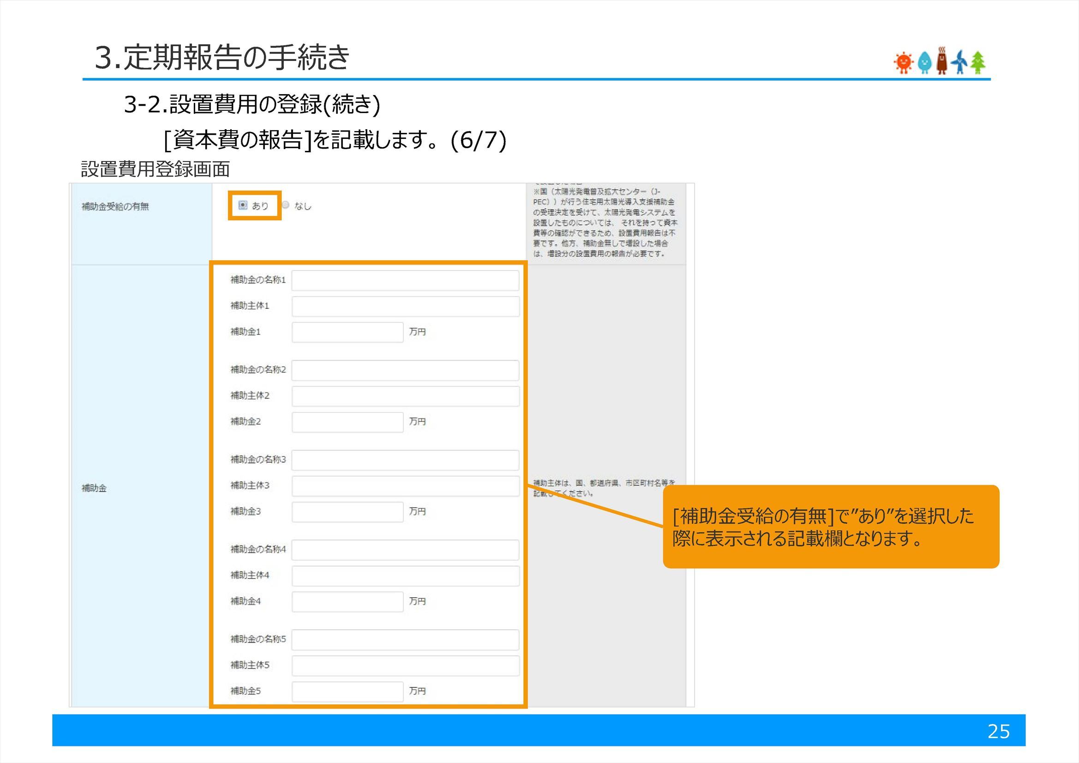Click the green tree mascot icon
The image size is (1079, 763).
point(978,62)
